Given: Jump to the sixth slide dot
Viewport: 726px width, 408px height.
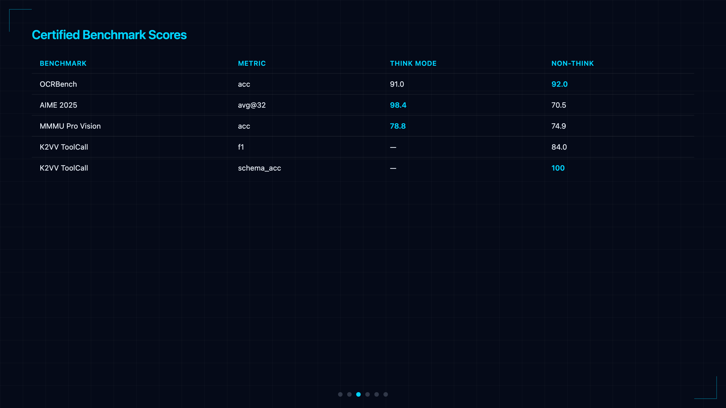Looking at the screenshot, I should point(386,394).
